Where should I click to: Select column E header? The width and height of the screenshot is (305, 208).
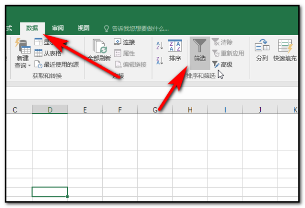(x=85, y=110)
